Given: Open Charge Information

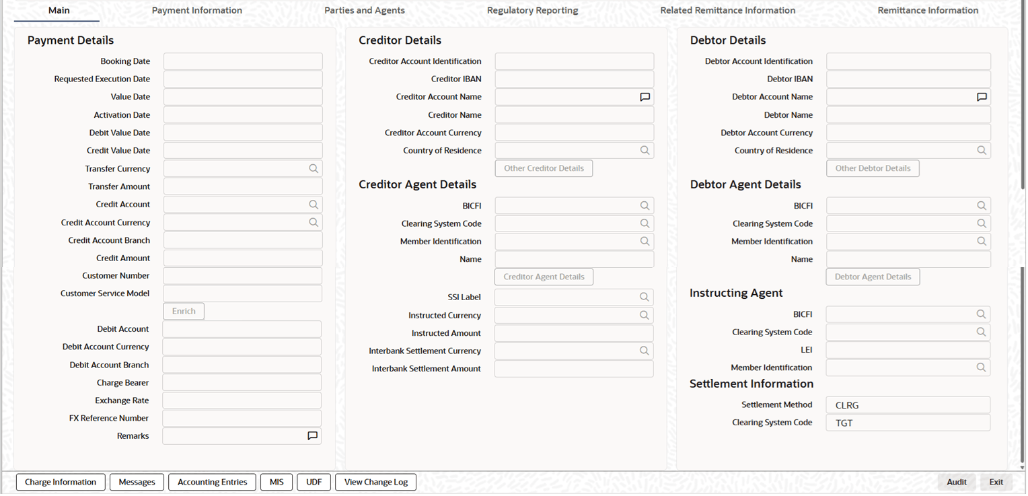Looking at the screenshot, I should 61,482.
